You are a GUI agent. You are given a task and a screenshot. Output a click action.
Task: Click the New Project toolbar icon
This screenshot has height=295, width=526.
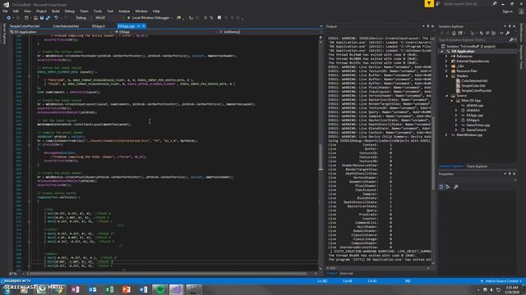26,18
